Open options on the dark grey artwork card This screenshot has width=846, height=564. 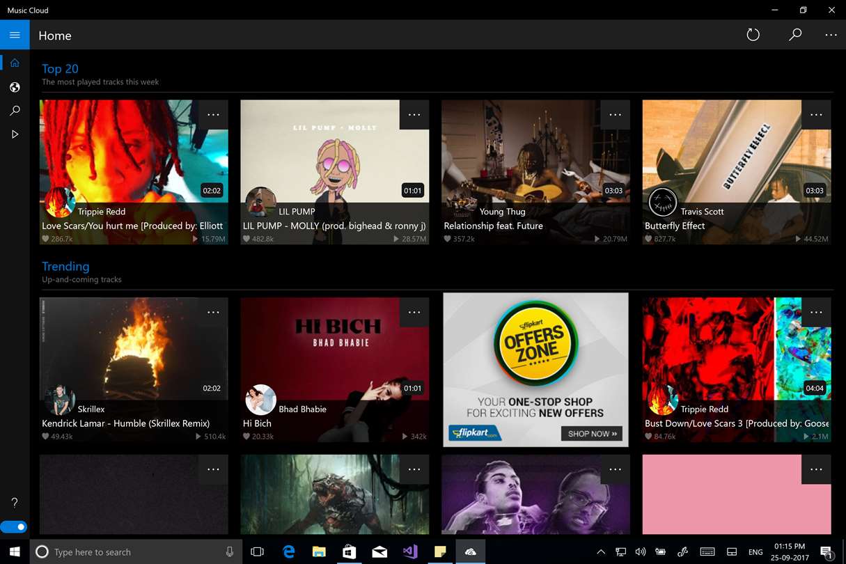213,469
